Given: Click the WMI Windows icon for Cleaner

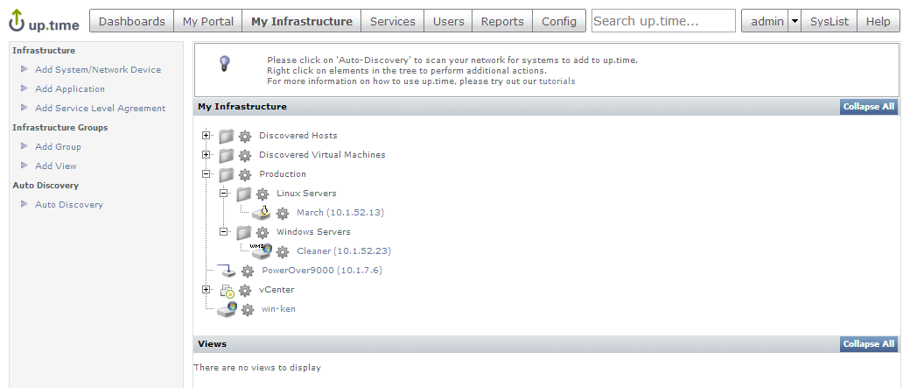Looking at the screenshot, I should (261, 251).
